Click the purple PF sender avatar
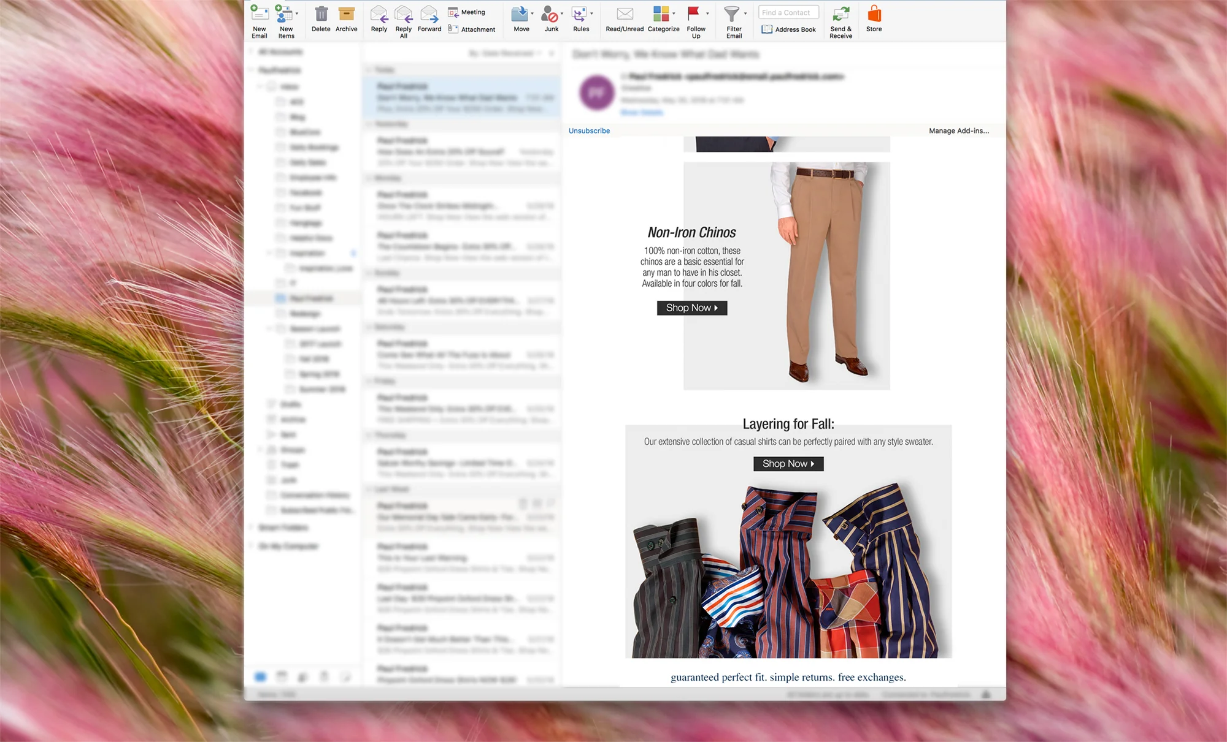 click(x=596, y=93)
